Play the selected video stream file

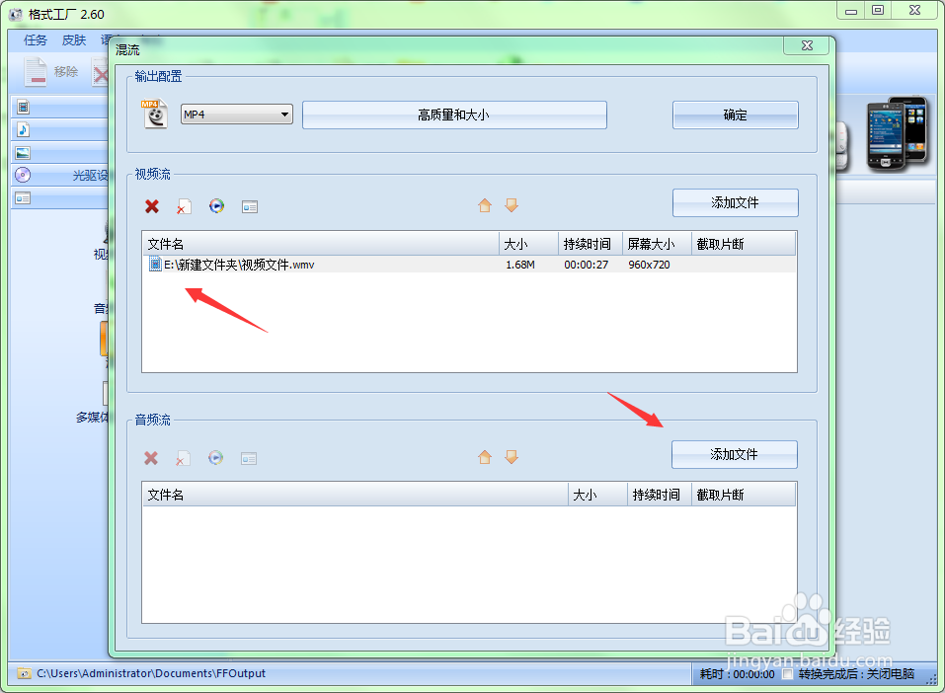pos(216,206)
